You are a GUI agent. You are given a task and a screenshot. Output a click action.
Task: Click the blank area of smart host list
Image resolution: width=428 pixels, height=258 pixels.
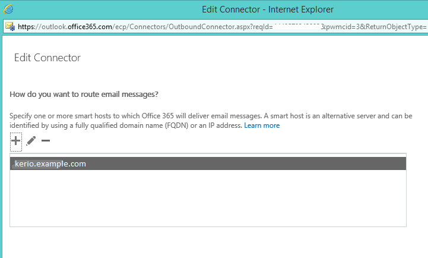coord(208,199)
